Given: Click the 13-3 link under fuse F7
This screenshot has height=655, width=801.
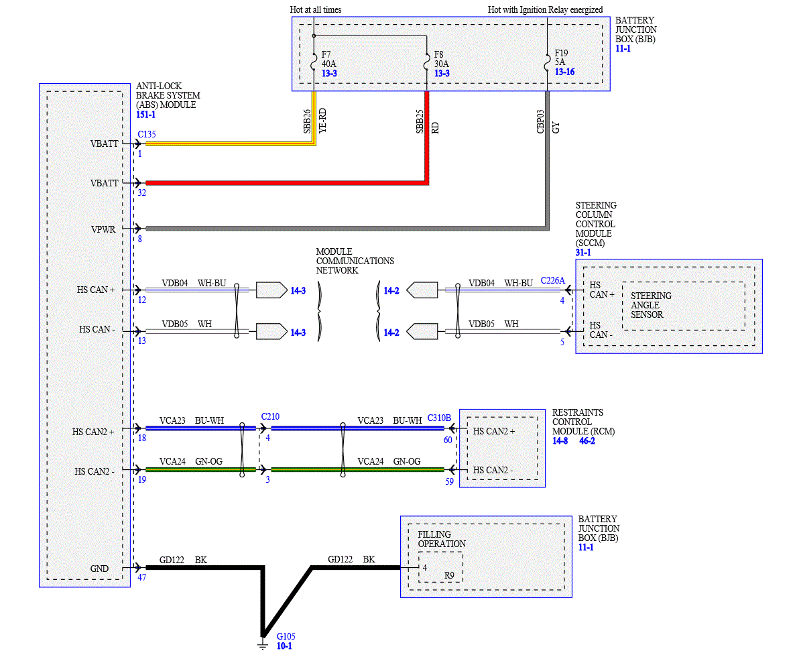Looking at the screenshot, I should click(x=329, y=74).
